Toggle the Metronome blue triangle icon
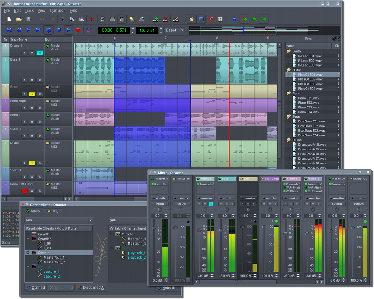Viewport: 374px width, 299px height. pos(234,19)
